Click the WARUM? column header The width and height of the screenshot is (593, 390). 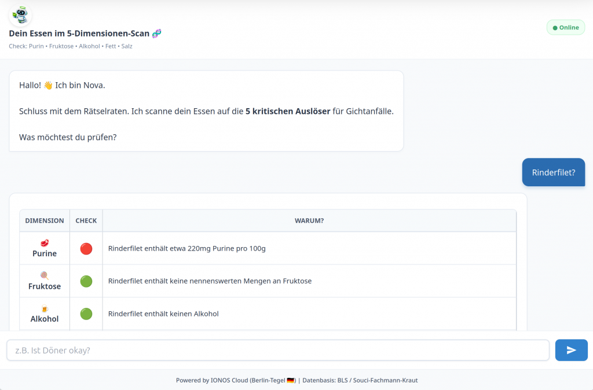309,220
